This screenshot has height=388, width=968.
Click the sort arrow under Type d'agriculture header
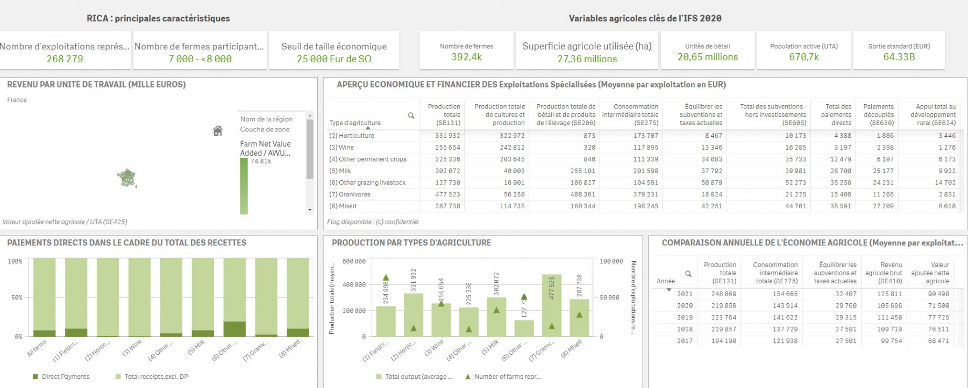click(x=368, y=128)
